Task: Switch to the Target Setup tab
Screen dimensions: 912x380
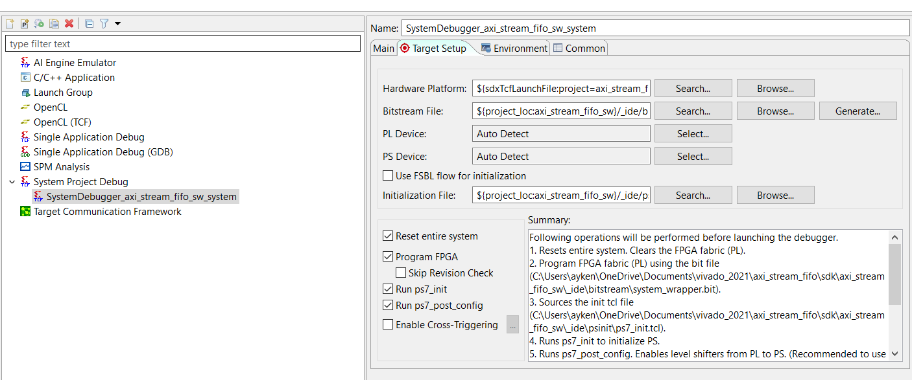Action: pyautogui.click(x=433, y=48)
